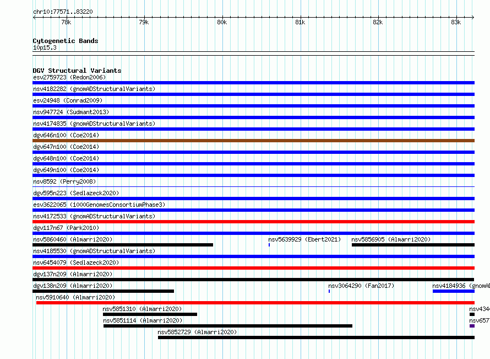Open dgv647n100 (Coe2014) label
The image size is (490, 359).
(66, 147)
